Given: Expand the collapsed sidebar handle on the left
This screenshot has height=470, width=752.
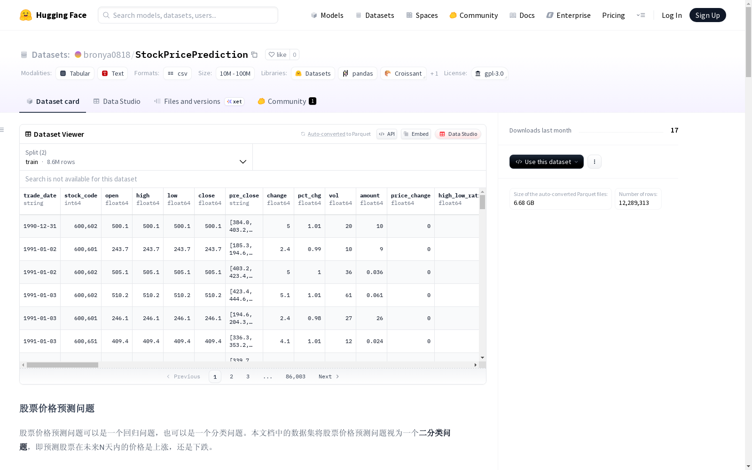Looking at the screenshot, I should 3,129.
